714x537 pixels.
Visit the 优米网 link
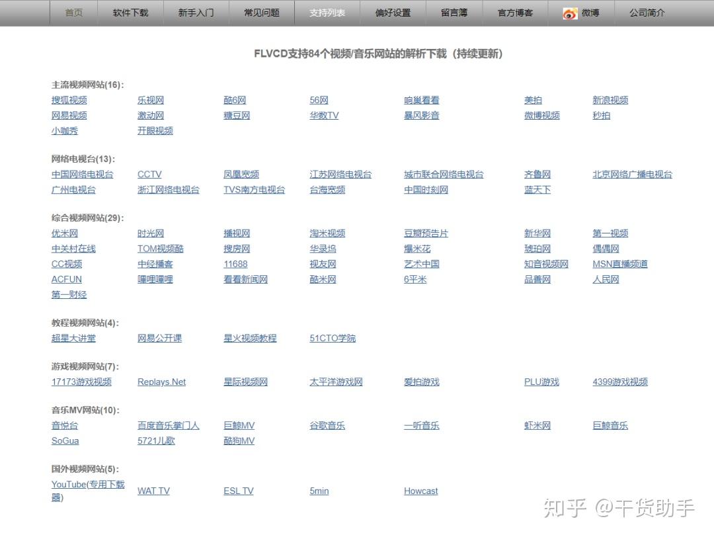64,233
